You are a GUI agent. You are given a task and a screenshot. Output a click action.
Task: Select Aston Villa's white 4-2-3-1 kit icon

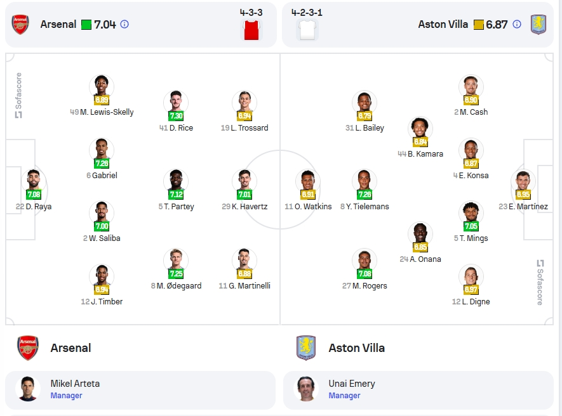tap(307, 30)
